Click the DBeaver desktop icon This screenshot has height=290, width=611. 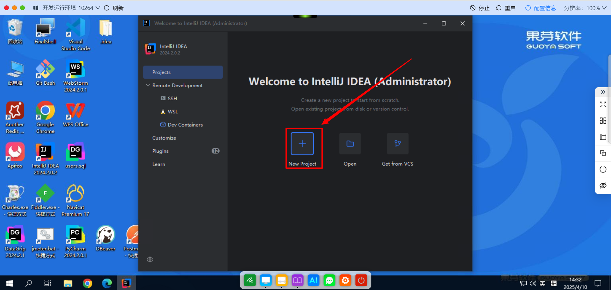point(106,239)
